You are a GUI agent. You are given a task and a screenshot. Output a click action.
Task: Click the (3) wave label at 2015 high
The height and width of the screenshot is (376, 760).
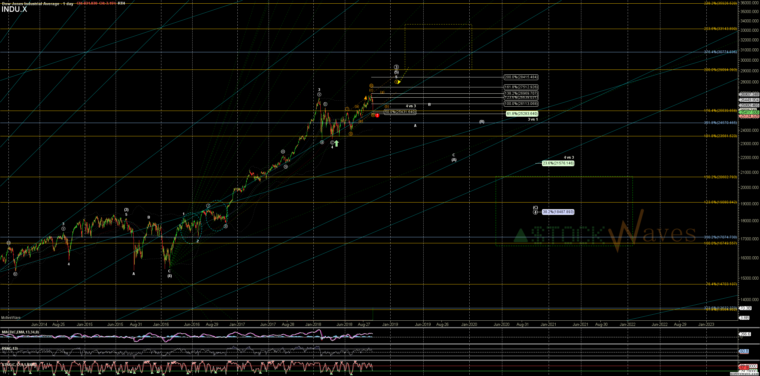[126, 210]
